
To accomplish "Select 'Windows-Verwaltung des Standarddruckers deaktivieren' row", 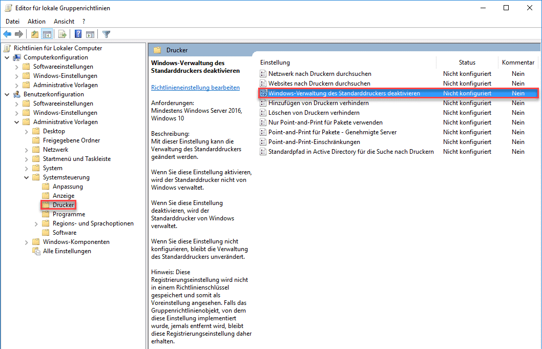I will pos(398,93).
